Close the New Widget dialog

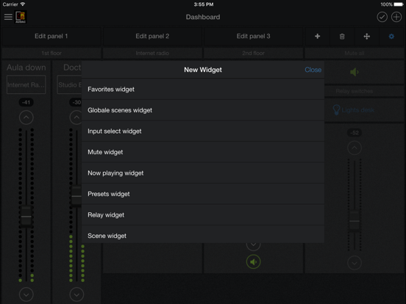pos(313,70)
